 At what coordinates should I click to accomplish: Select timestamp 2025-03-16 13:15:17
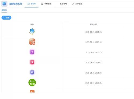tap(94, 63)
